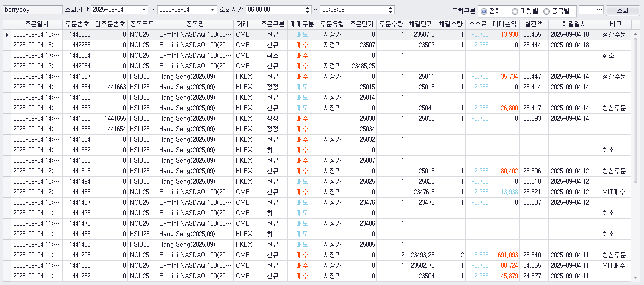Click the 주문구분 column header
This screenshot has height=285, width=644.
click(273, 24)
